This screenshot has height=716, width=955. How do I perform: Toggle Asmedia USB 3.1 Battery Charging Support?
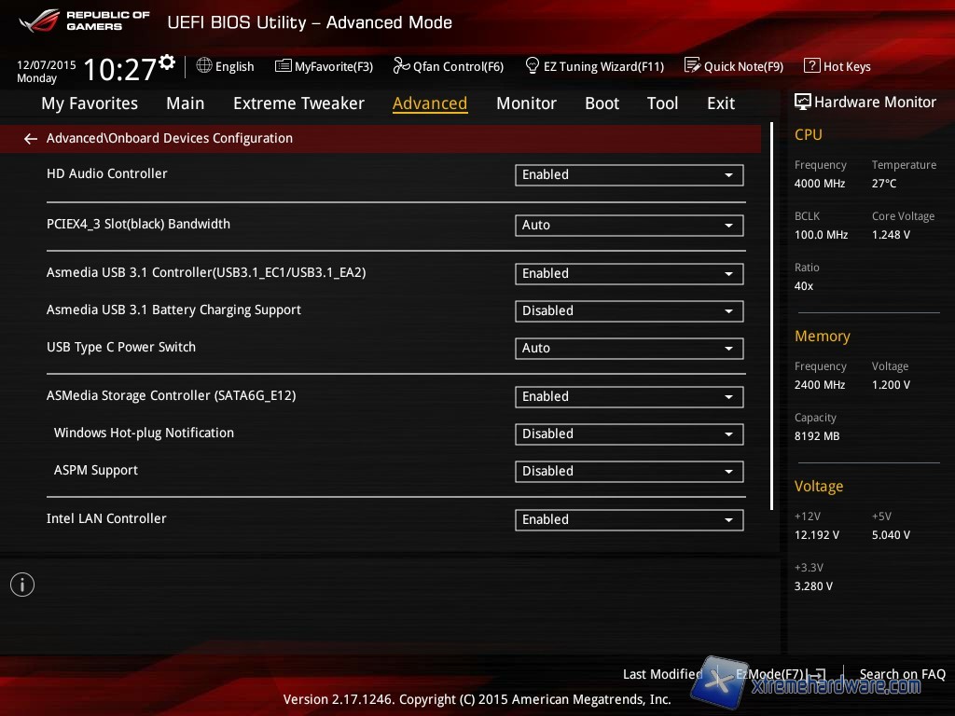point(629,310)
